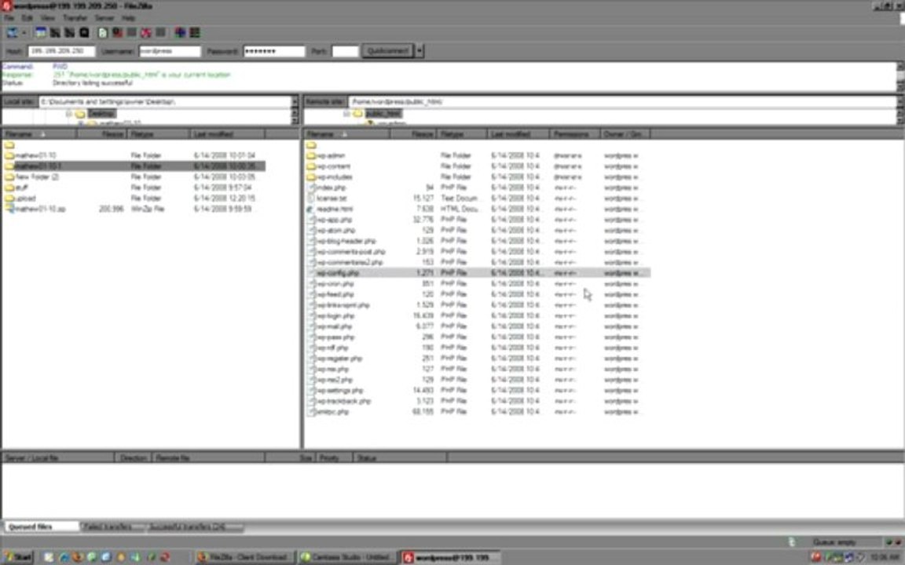Collapse the Desktop node in local tree
The height and width of the screenshot is (565, 905).
[68, 114]
